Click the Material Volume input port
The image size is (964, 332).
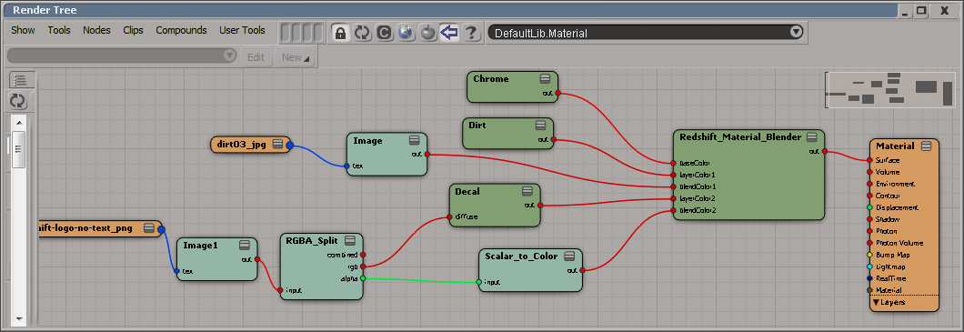point(870,172)
